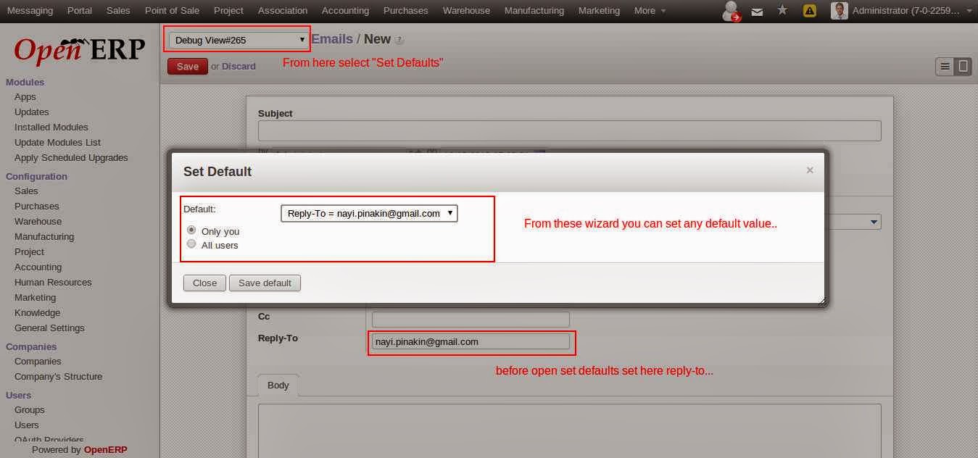This screenshot has width=978, height=458.
Task: Grab the dialog resize handle corner
Action: coord(821,301)
